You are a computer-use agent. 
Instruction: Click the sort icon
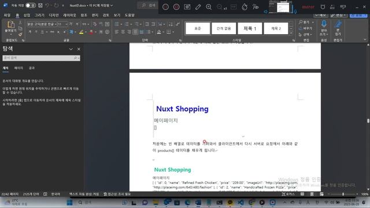[171, 24]
